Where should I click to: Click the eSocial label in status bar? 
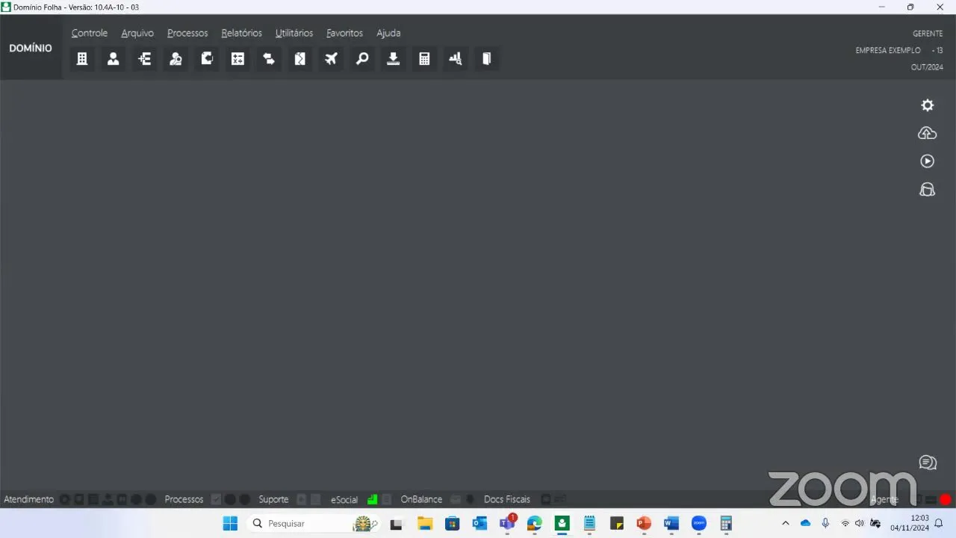344,499
